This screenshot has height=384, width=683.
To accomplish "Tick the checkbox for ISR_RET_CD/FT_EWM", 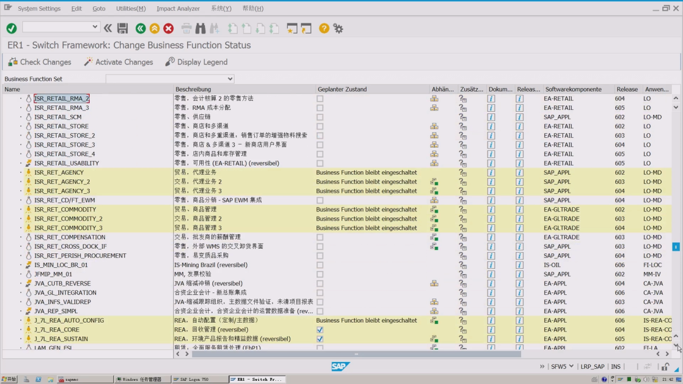I will pyautogui.click(x=320, y=200).
